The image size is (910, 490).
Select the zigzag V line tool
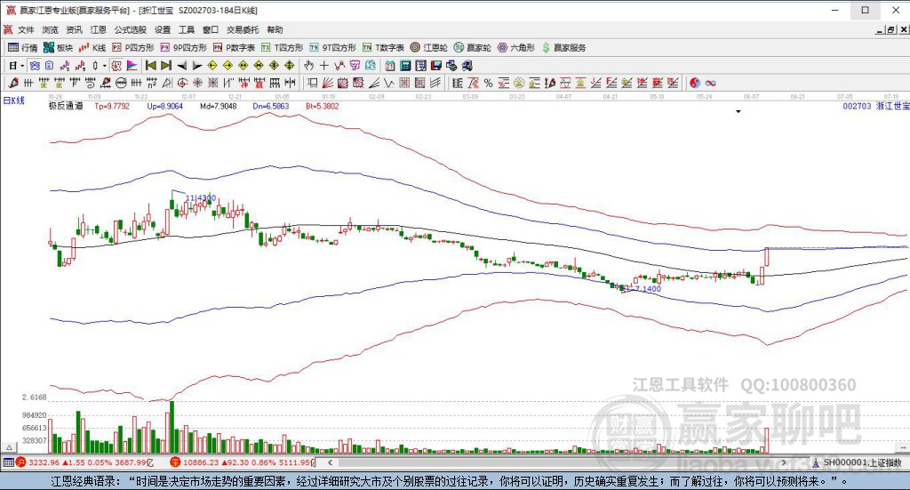click(x=389, y=83)
